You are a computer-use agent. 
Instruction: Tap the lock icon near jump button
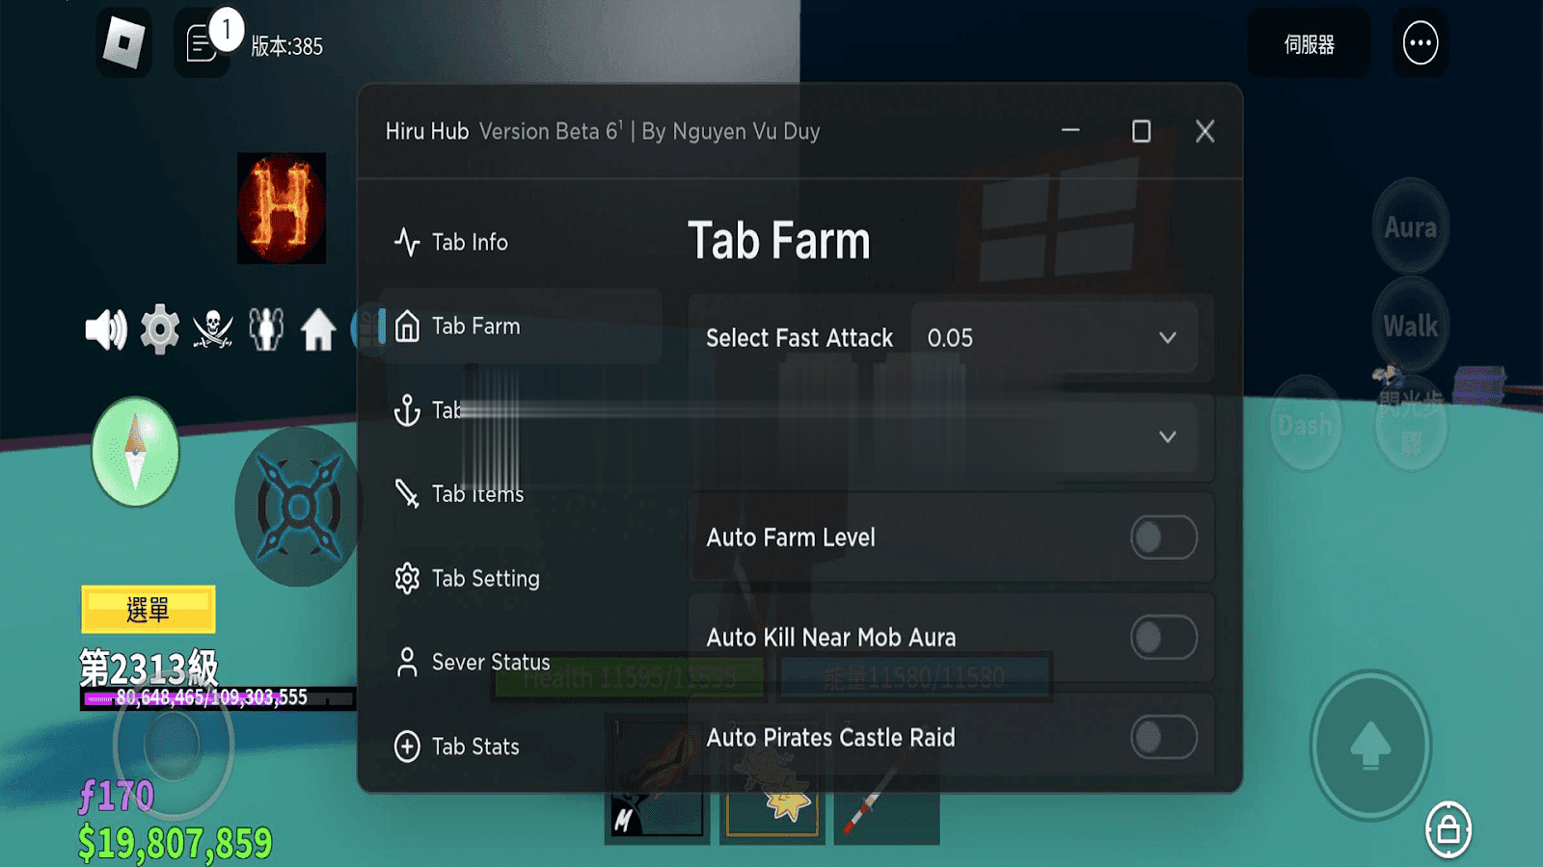point(1448,829)
